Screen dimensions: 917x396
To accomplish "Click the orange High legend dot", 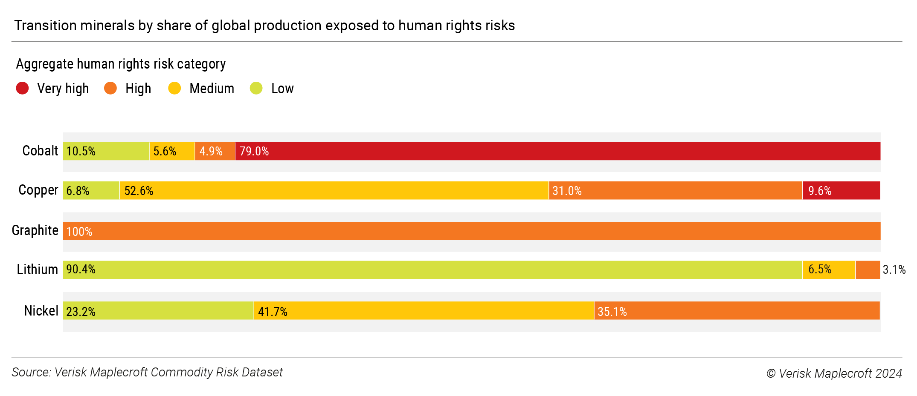I will point(110,88).
